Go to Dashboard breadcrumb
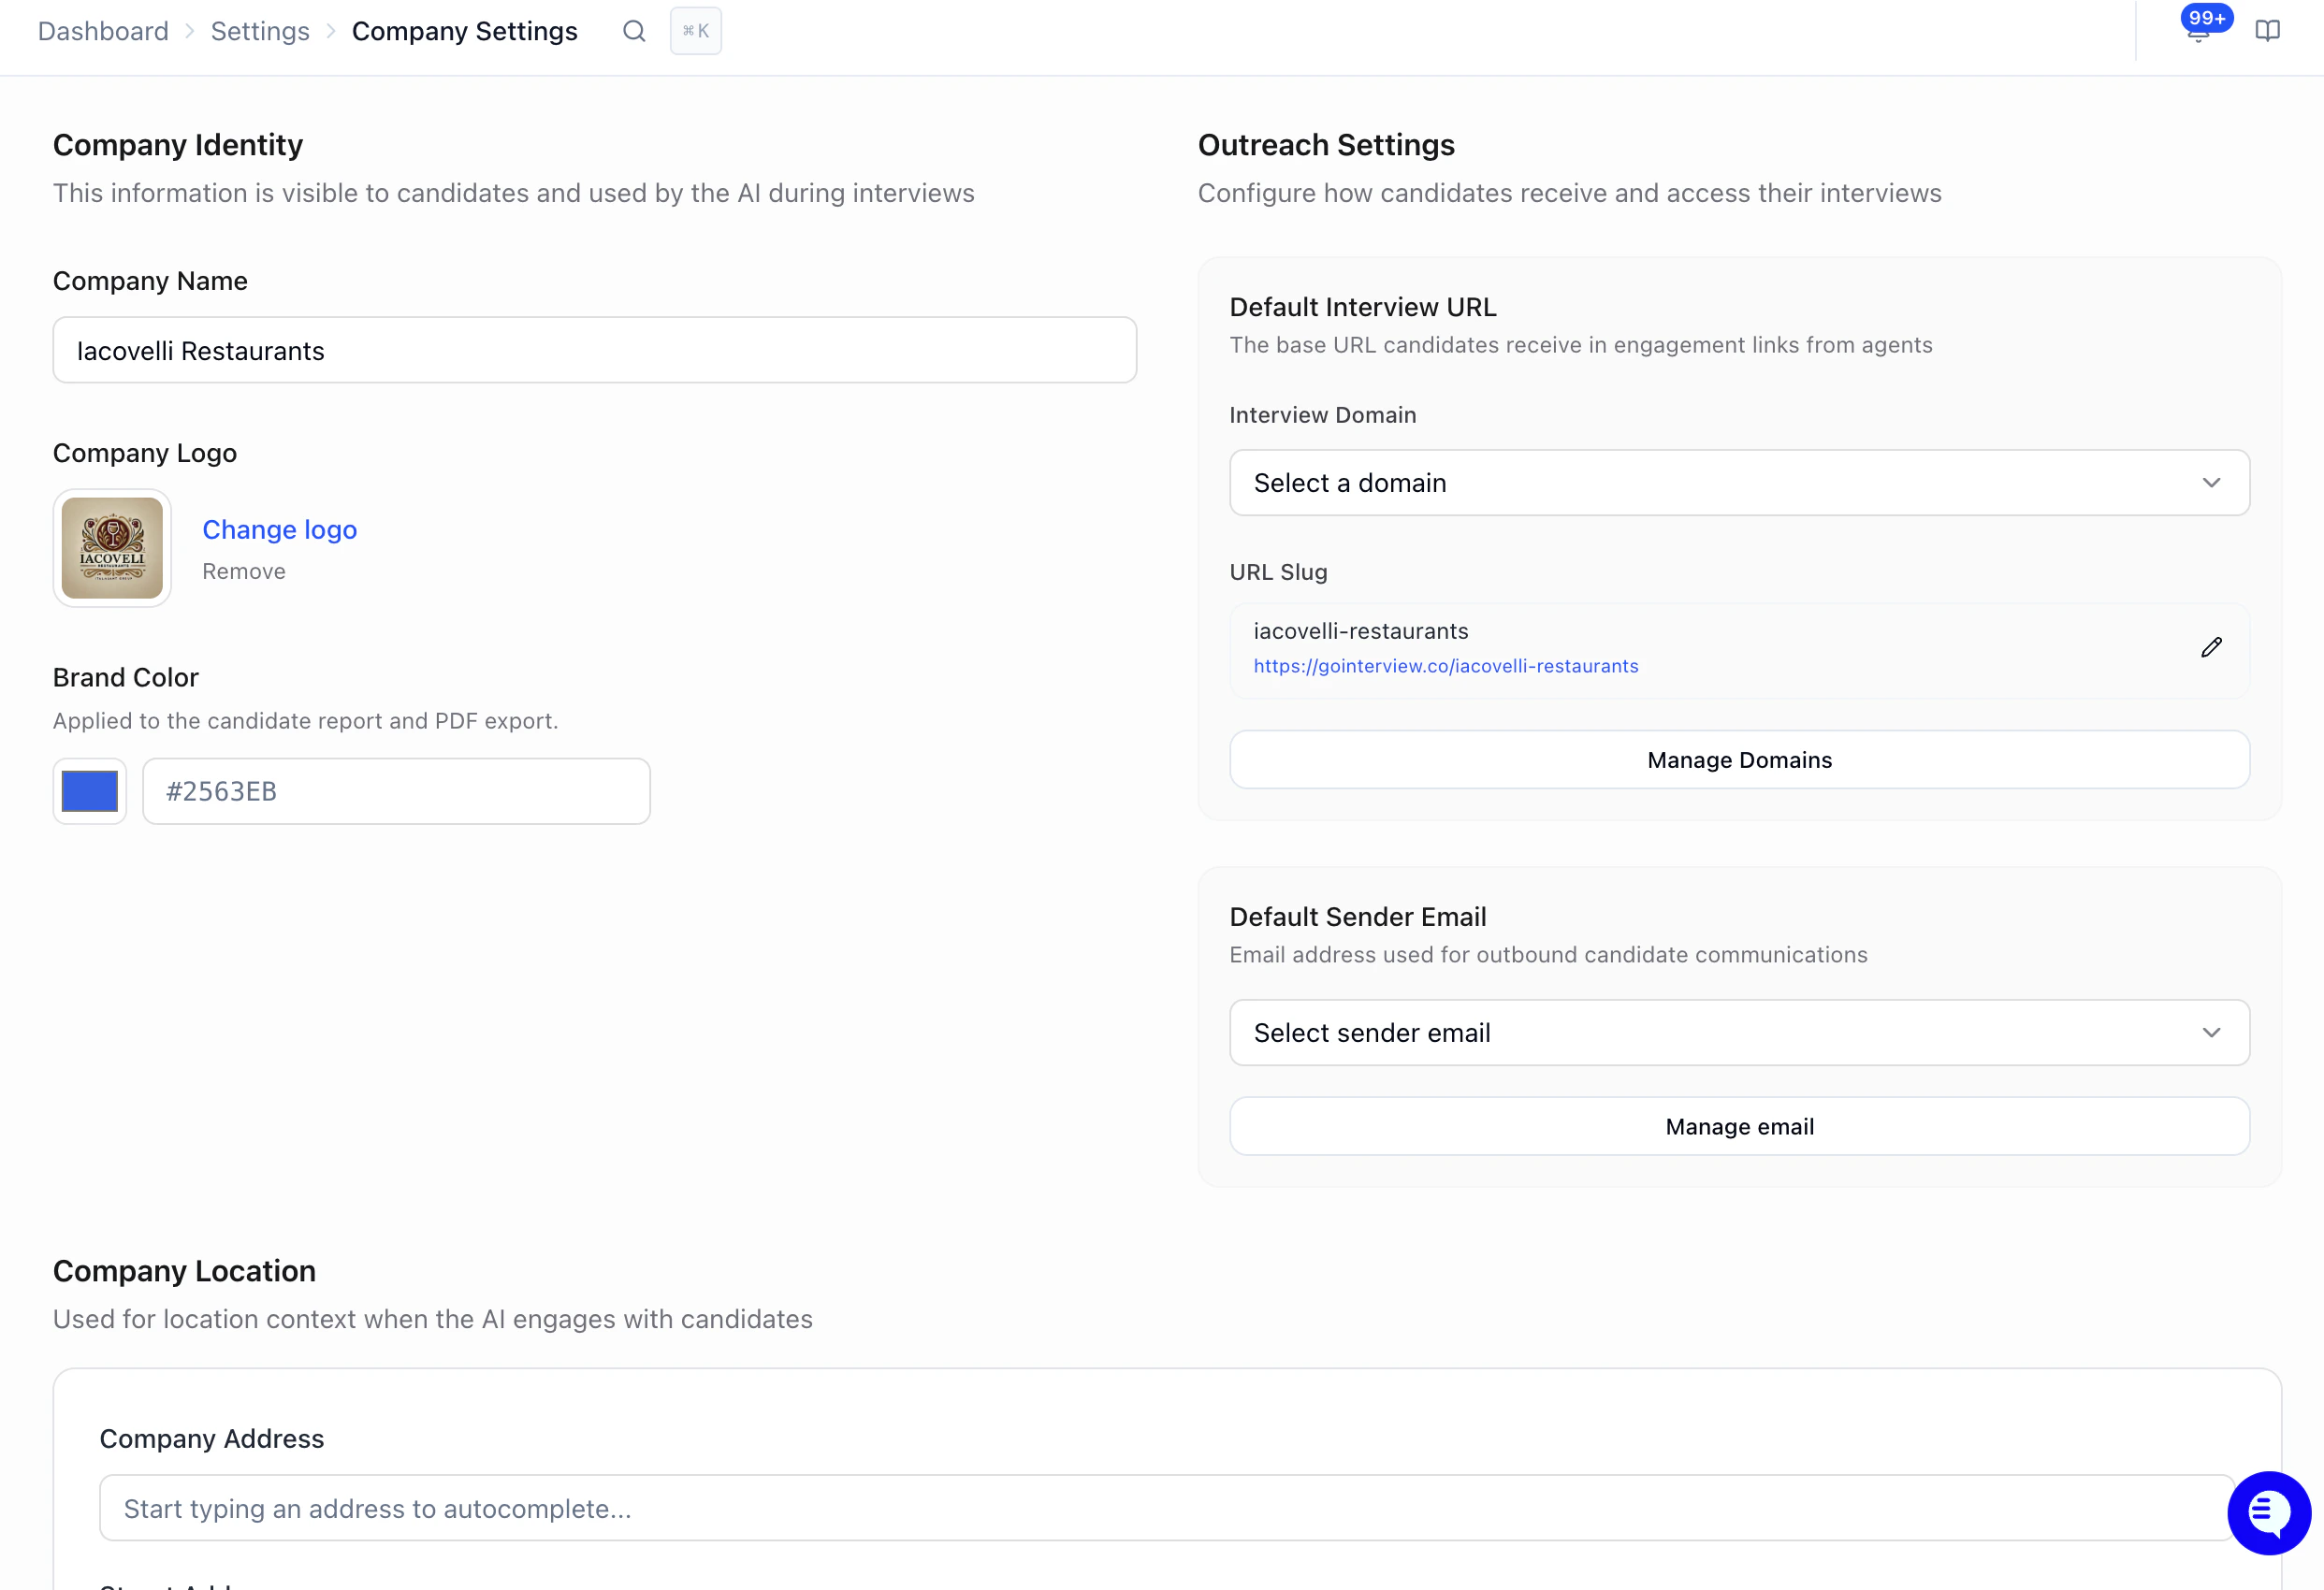Screen dimensions: 2324x1590 103,31
